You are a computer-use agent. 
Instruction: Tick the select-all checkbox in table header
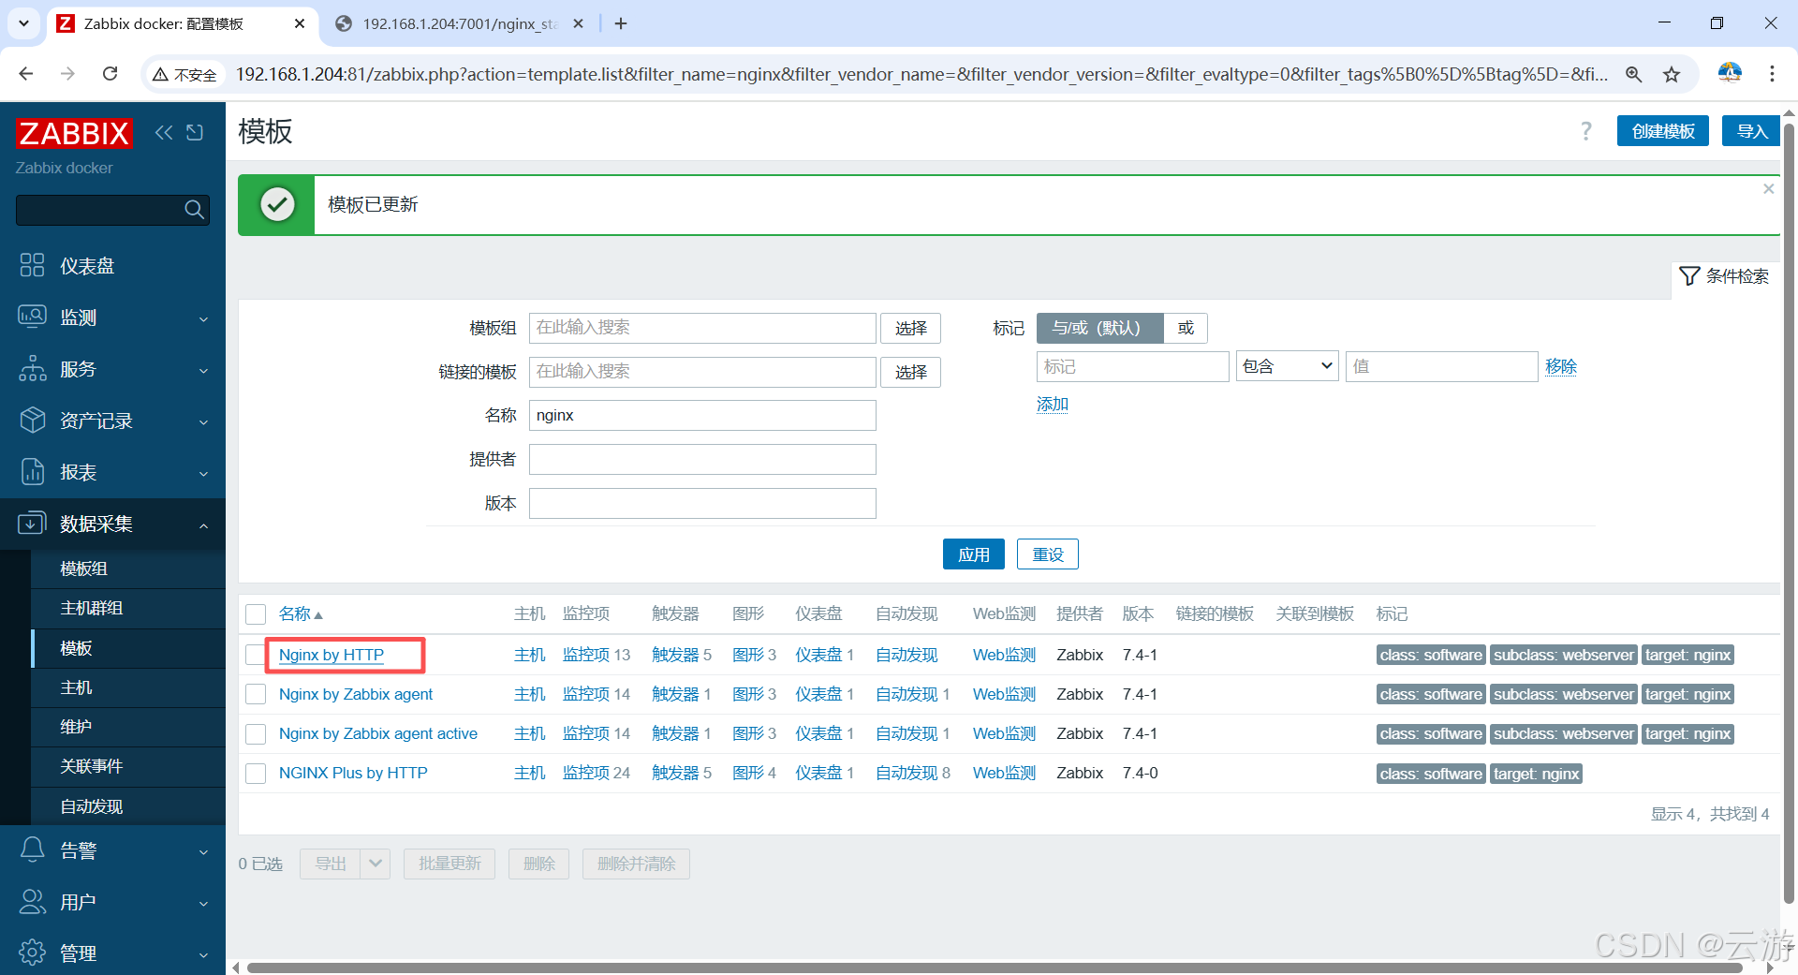[256, 614]
